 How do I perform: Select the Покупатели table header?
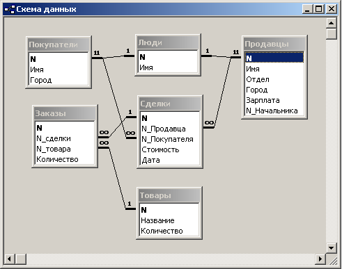coord(59,44)
